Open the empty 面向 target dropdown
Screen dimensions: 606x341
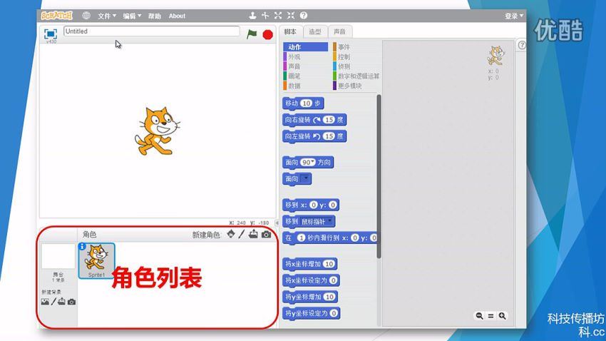coord(306,178)
